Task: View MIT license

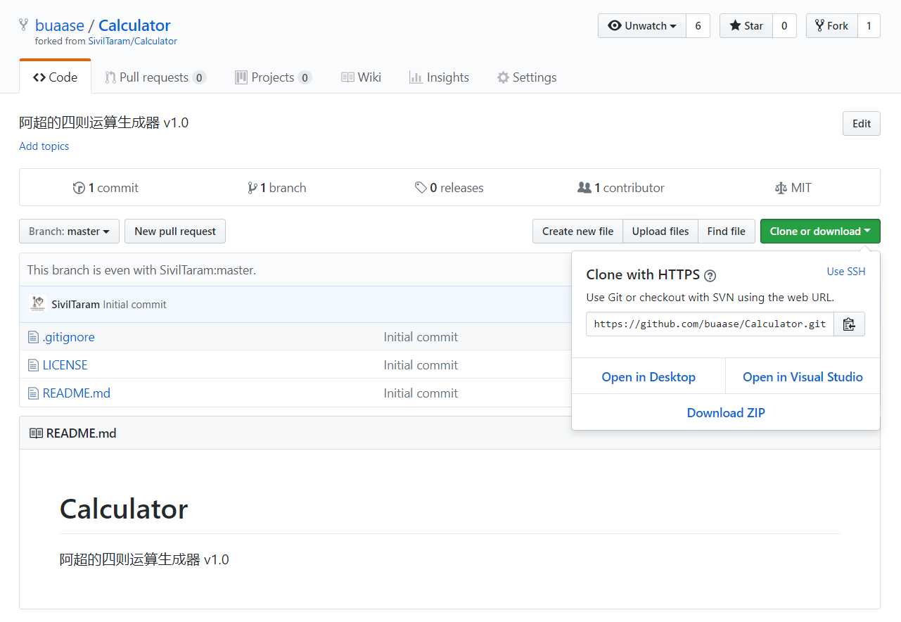Action: [793, 188]
